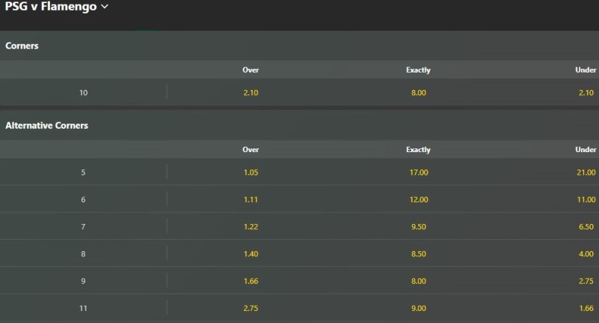Open the PSG v Flamengo match dropdown
599x323 pixels.
57,7
